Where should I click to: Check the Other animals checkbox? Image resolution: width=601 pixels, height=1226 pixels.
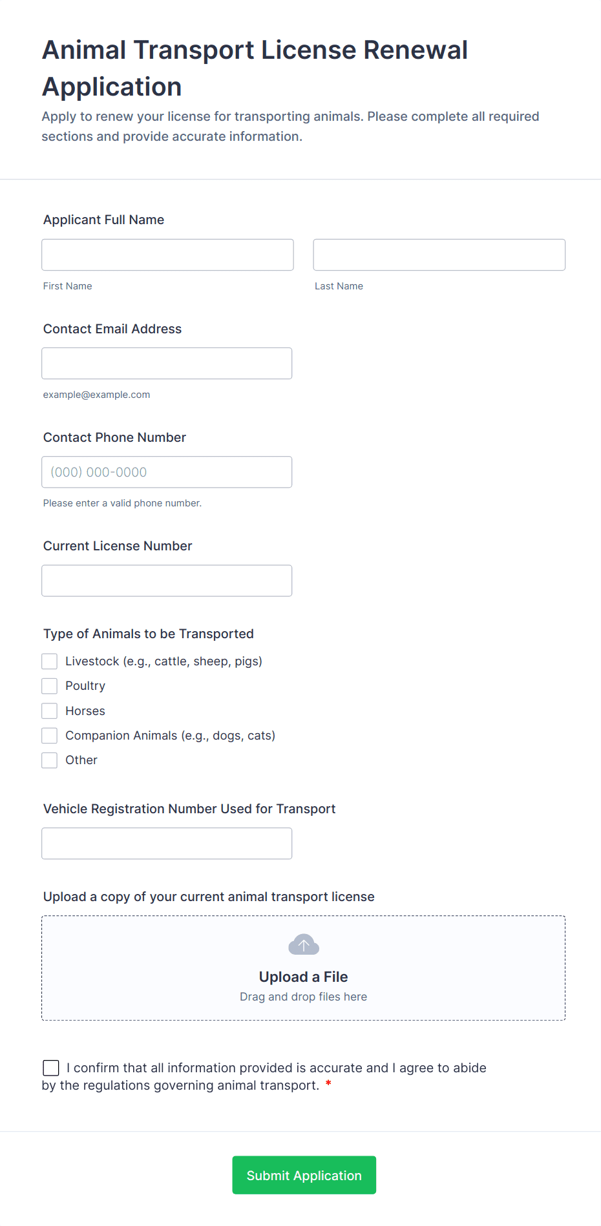(50, 760)
